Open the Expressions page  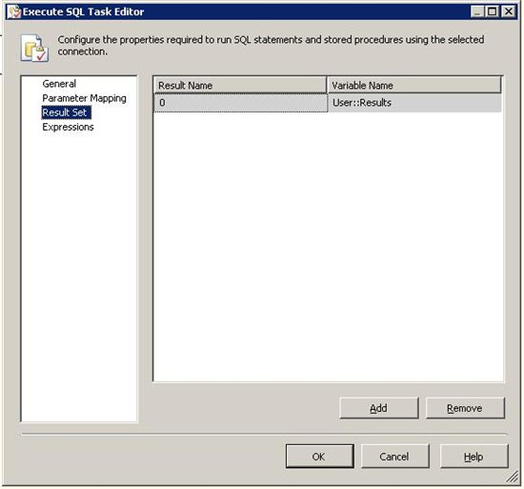69,127
